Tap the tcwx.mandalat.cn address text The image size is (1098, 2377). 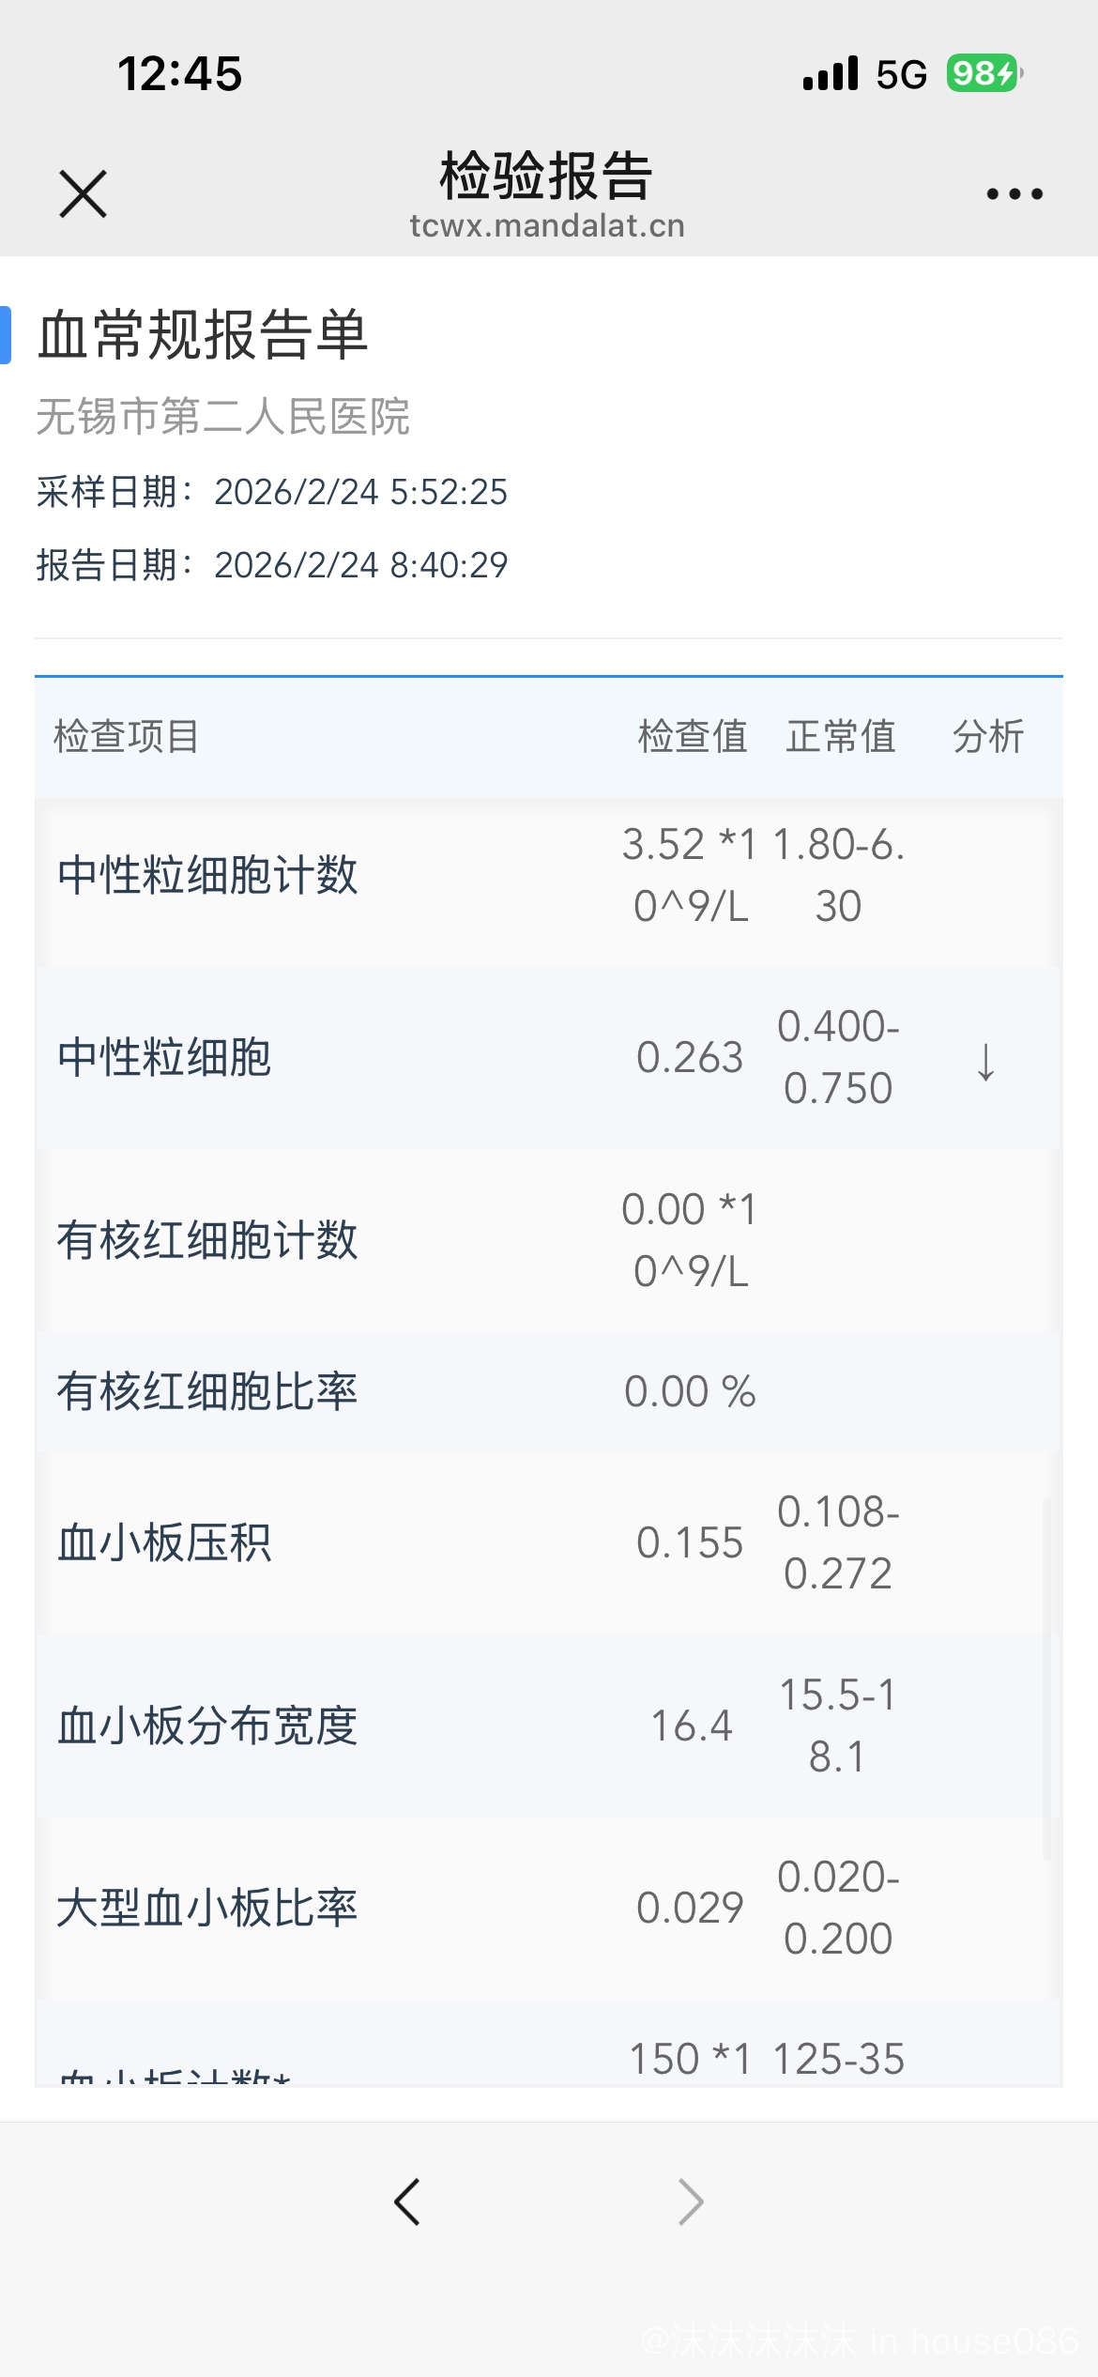click(x=547, y=226)
